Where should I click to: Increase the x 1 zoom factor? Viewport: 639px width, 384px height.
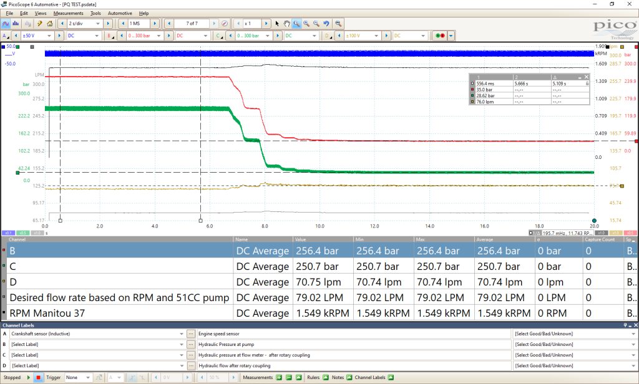[x=266, y=24]
